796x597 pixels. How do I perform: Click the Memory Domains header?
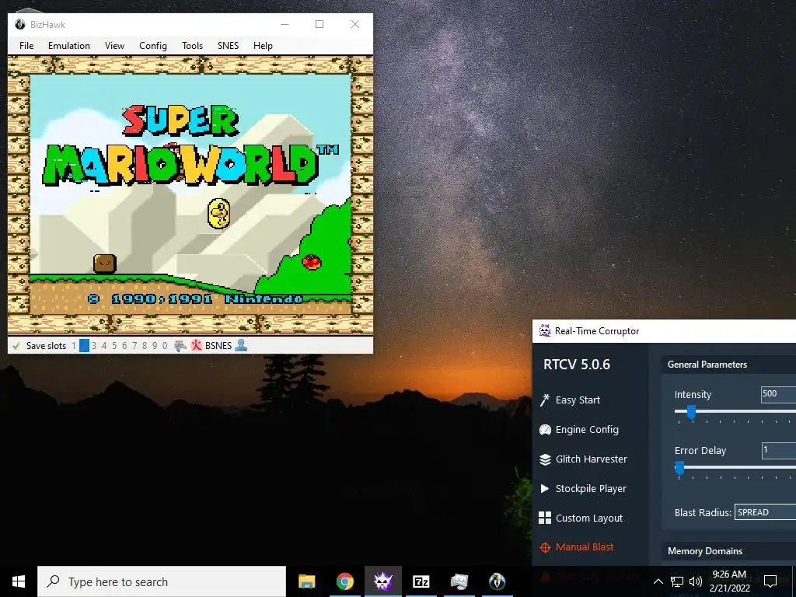click(705, 551)
